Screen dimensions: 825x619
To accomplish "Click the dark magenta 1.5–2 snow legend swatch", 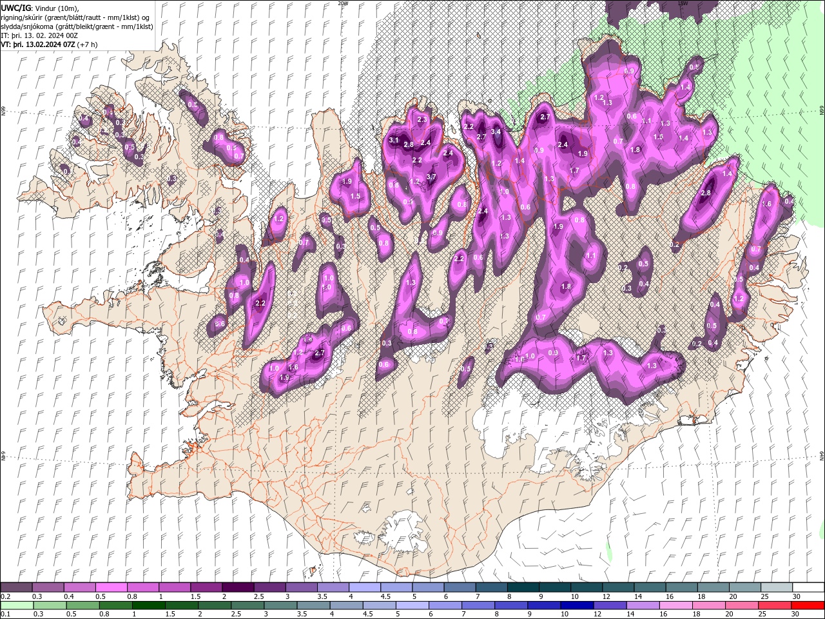I will (x=206, y=587).
